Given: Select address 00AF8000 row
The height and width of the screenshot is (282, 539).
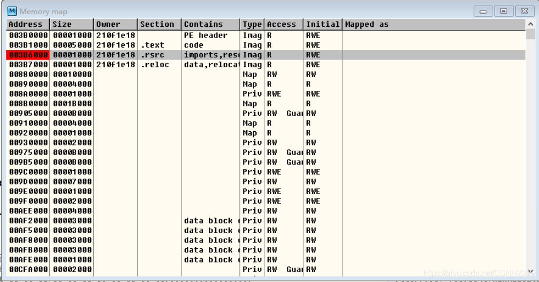Looking at the screenshot, I should [266, 240].
